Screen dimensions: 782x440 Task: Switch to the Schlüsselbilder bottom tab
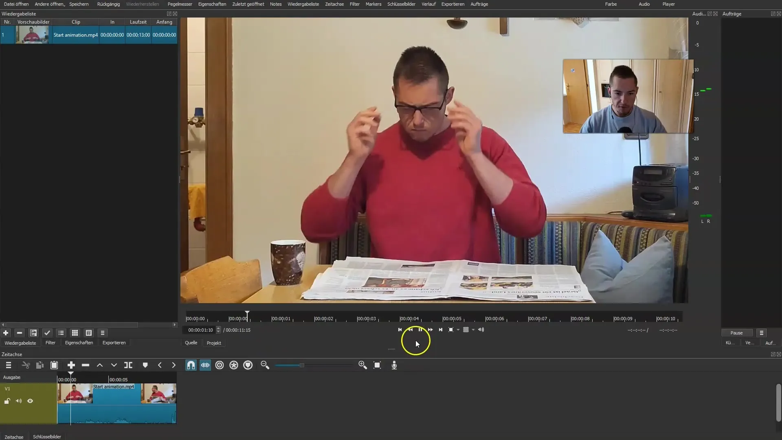tap(47, 437)
